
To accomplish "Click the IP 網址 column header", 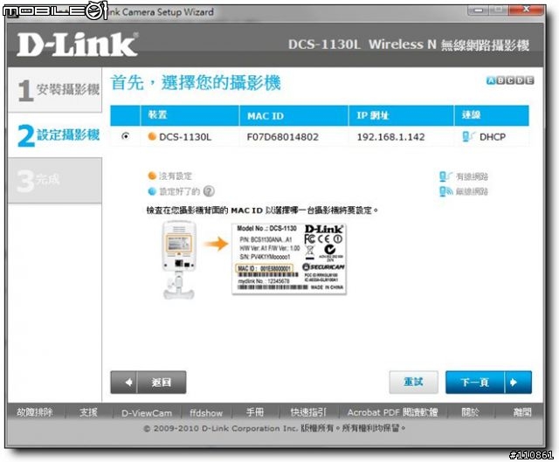I will point(401,115).
